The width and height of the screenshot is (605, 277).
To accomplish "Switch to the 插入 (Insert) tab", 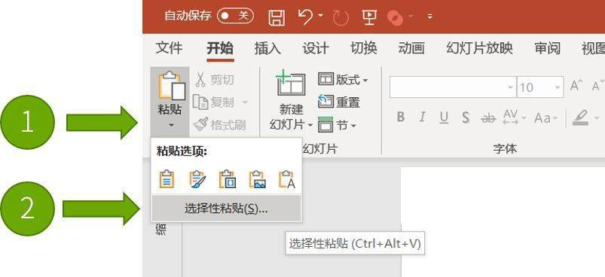I will click(267, 48).
